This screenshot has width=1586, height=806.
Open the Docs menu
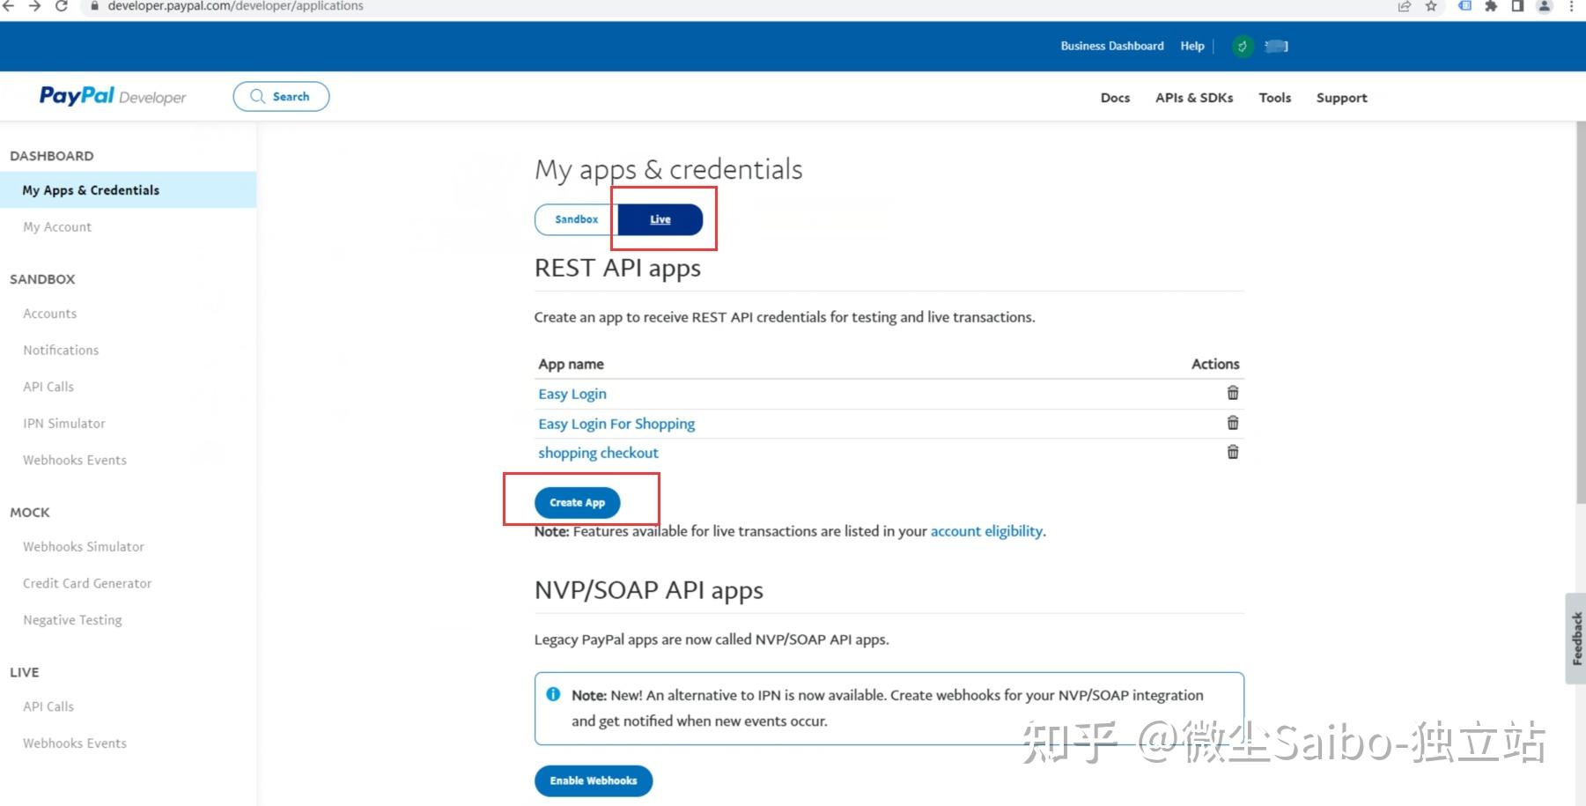click(1115, 98)
